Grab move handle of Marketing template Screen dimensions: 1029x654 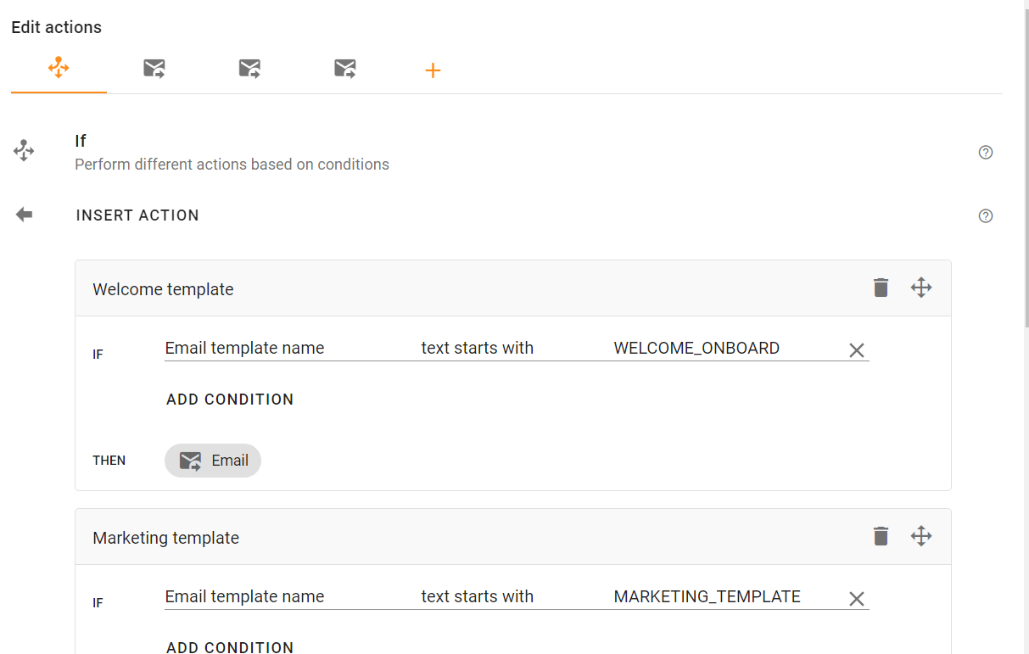coord(921,536)
